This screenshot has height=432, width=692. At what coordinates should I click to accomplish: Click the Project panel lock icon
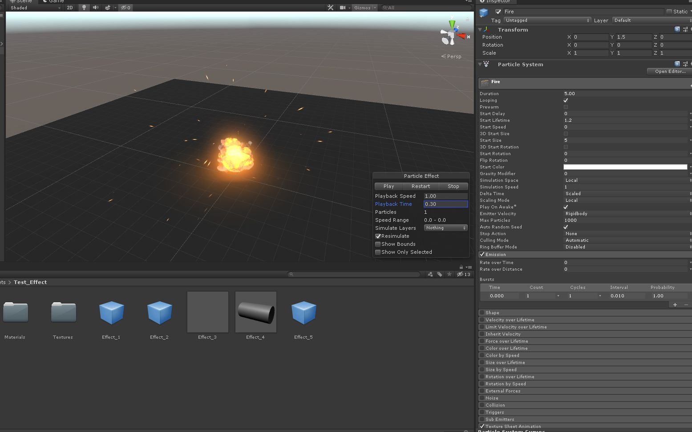[x=461, y=267]
